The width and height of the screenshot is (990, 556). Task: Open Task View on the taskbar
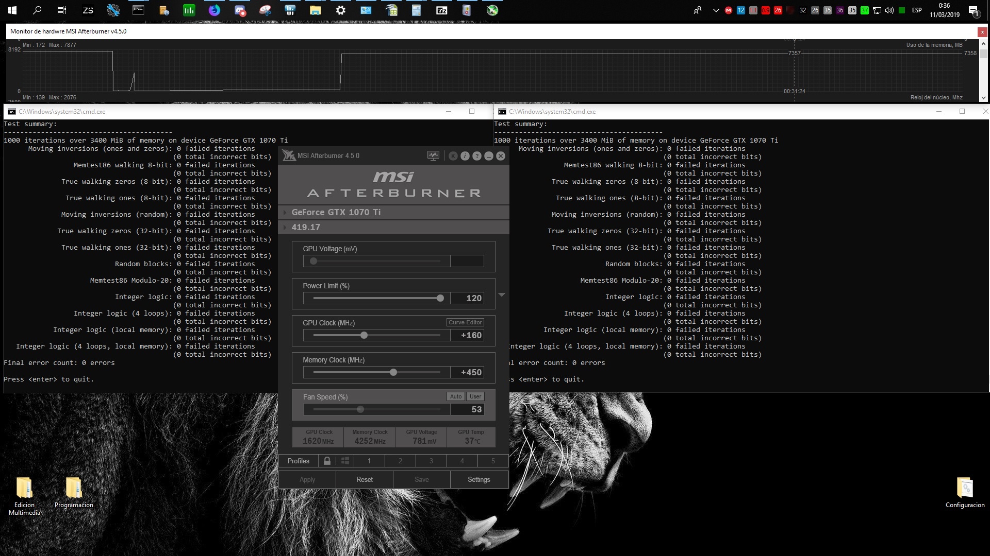coord(62,10)
